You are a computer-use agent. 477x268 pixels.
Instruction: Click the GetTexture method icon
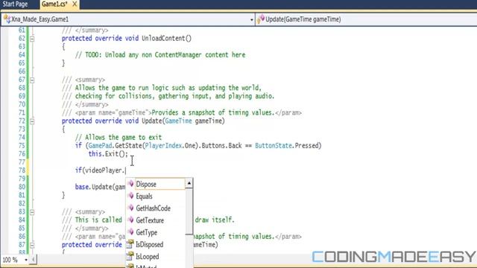tap(131, 220)
